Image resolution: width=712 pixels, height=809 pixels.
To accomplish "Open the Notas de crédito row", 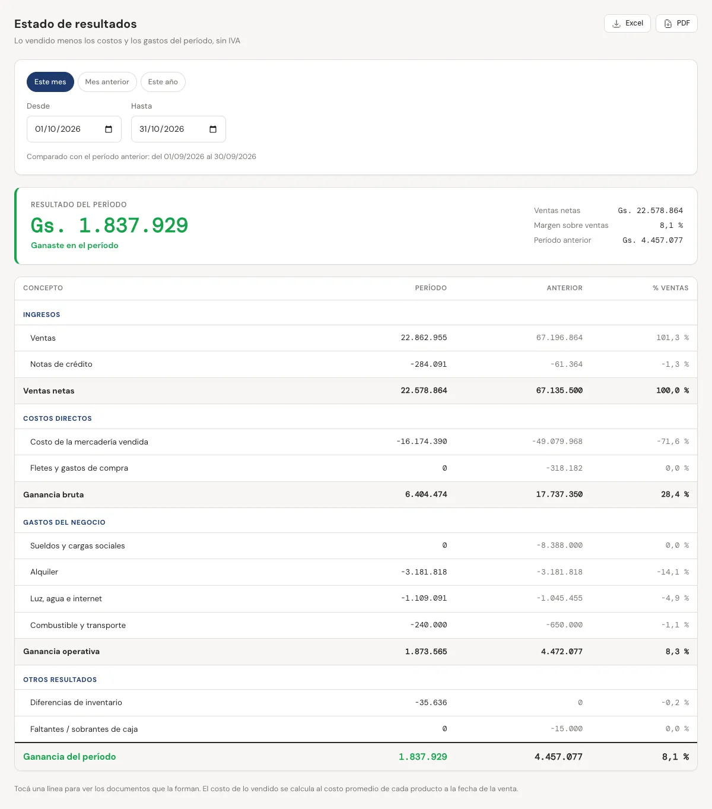I will (x=356, y=364).
